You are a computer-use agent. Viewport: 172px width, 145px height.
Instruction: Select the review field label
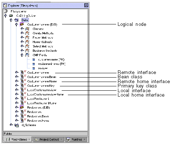tap(43, 68)
